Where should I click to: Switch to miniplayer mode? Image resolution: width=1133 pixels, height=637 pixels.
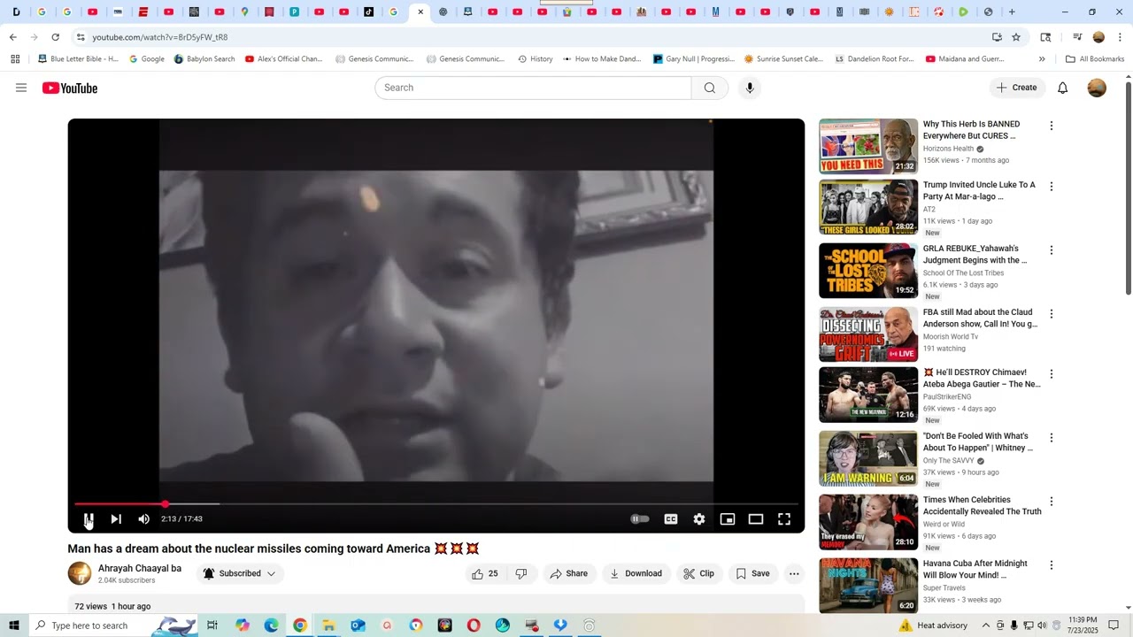coord(728,519)
